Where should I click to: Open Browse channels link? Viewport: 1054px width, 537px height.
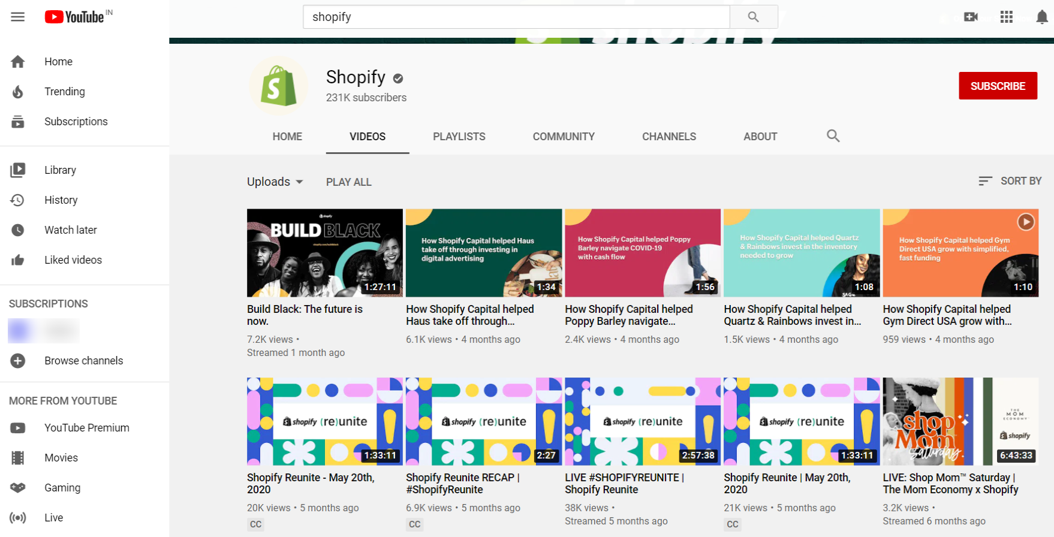(x=84, y=361)
